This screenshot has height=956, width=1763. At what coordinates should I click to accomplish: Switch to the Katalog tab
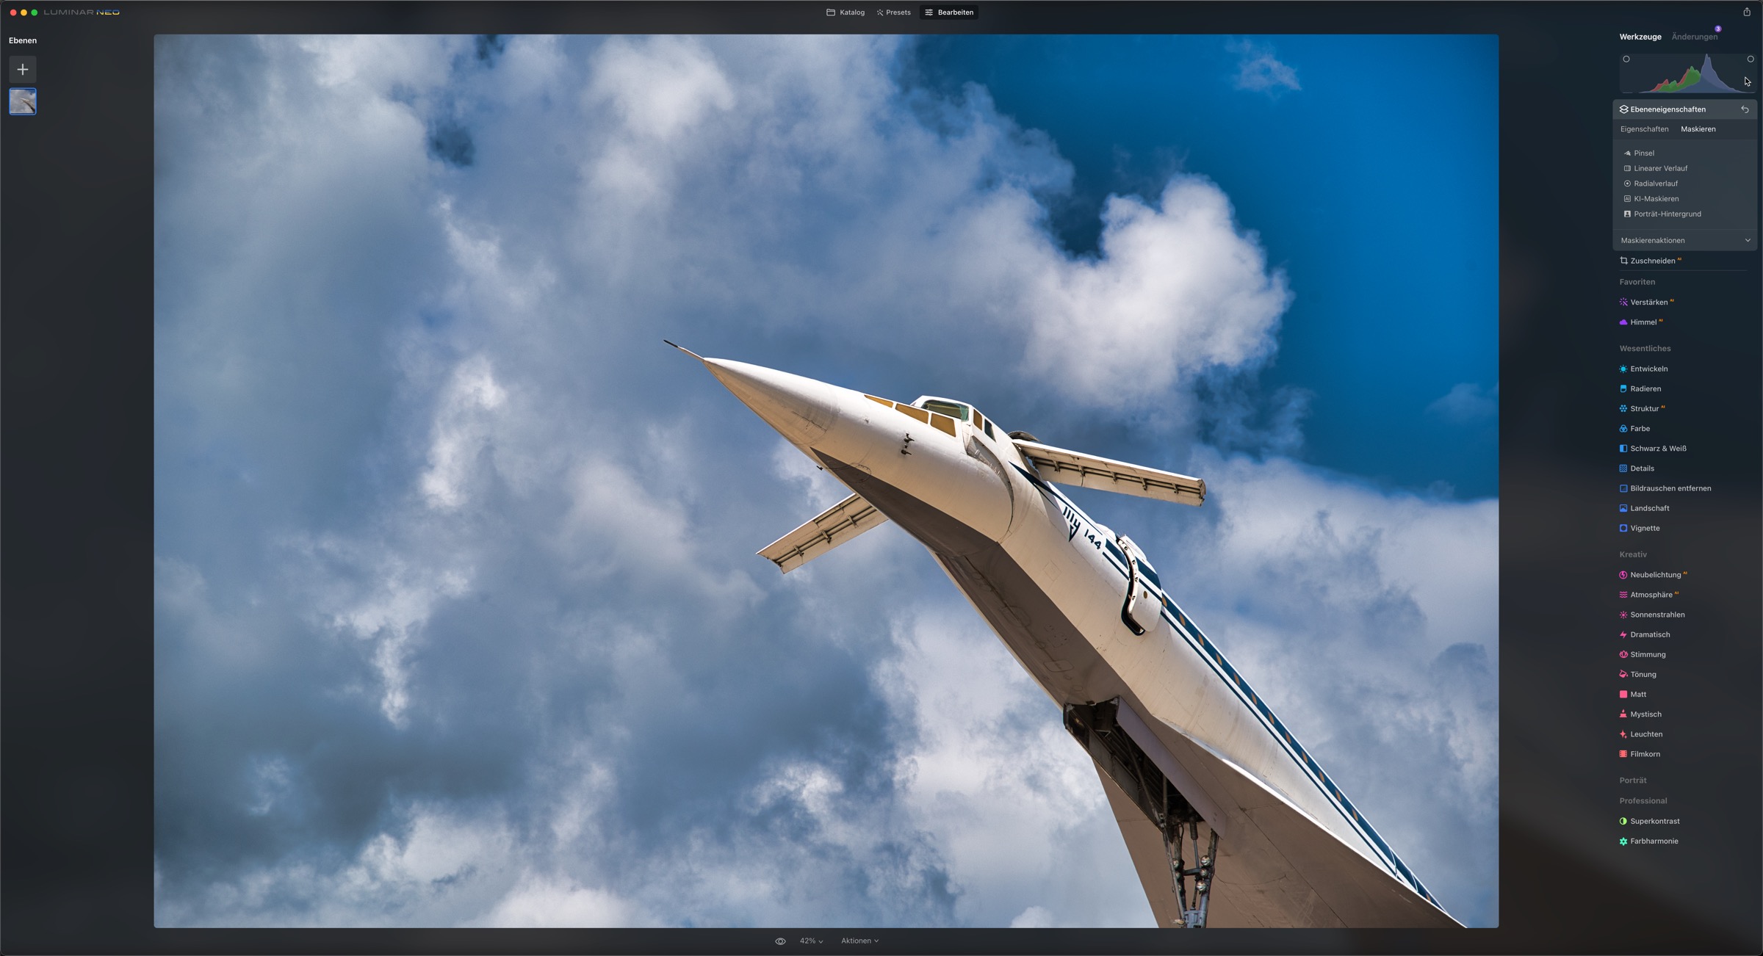pyautogui.click(x=846, y=12)
